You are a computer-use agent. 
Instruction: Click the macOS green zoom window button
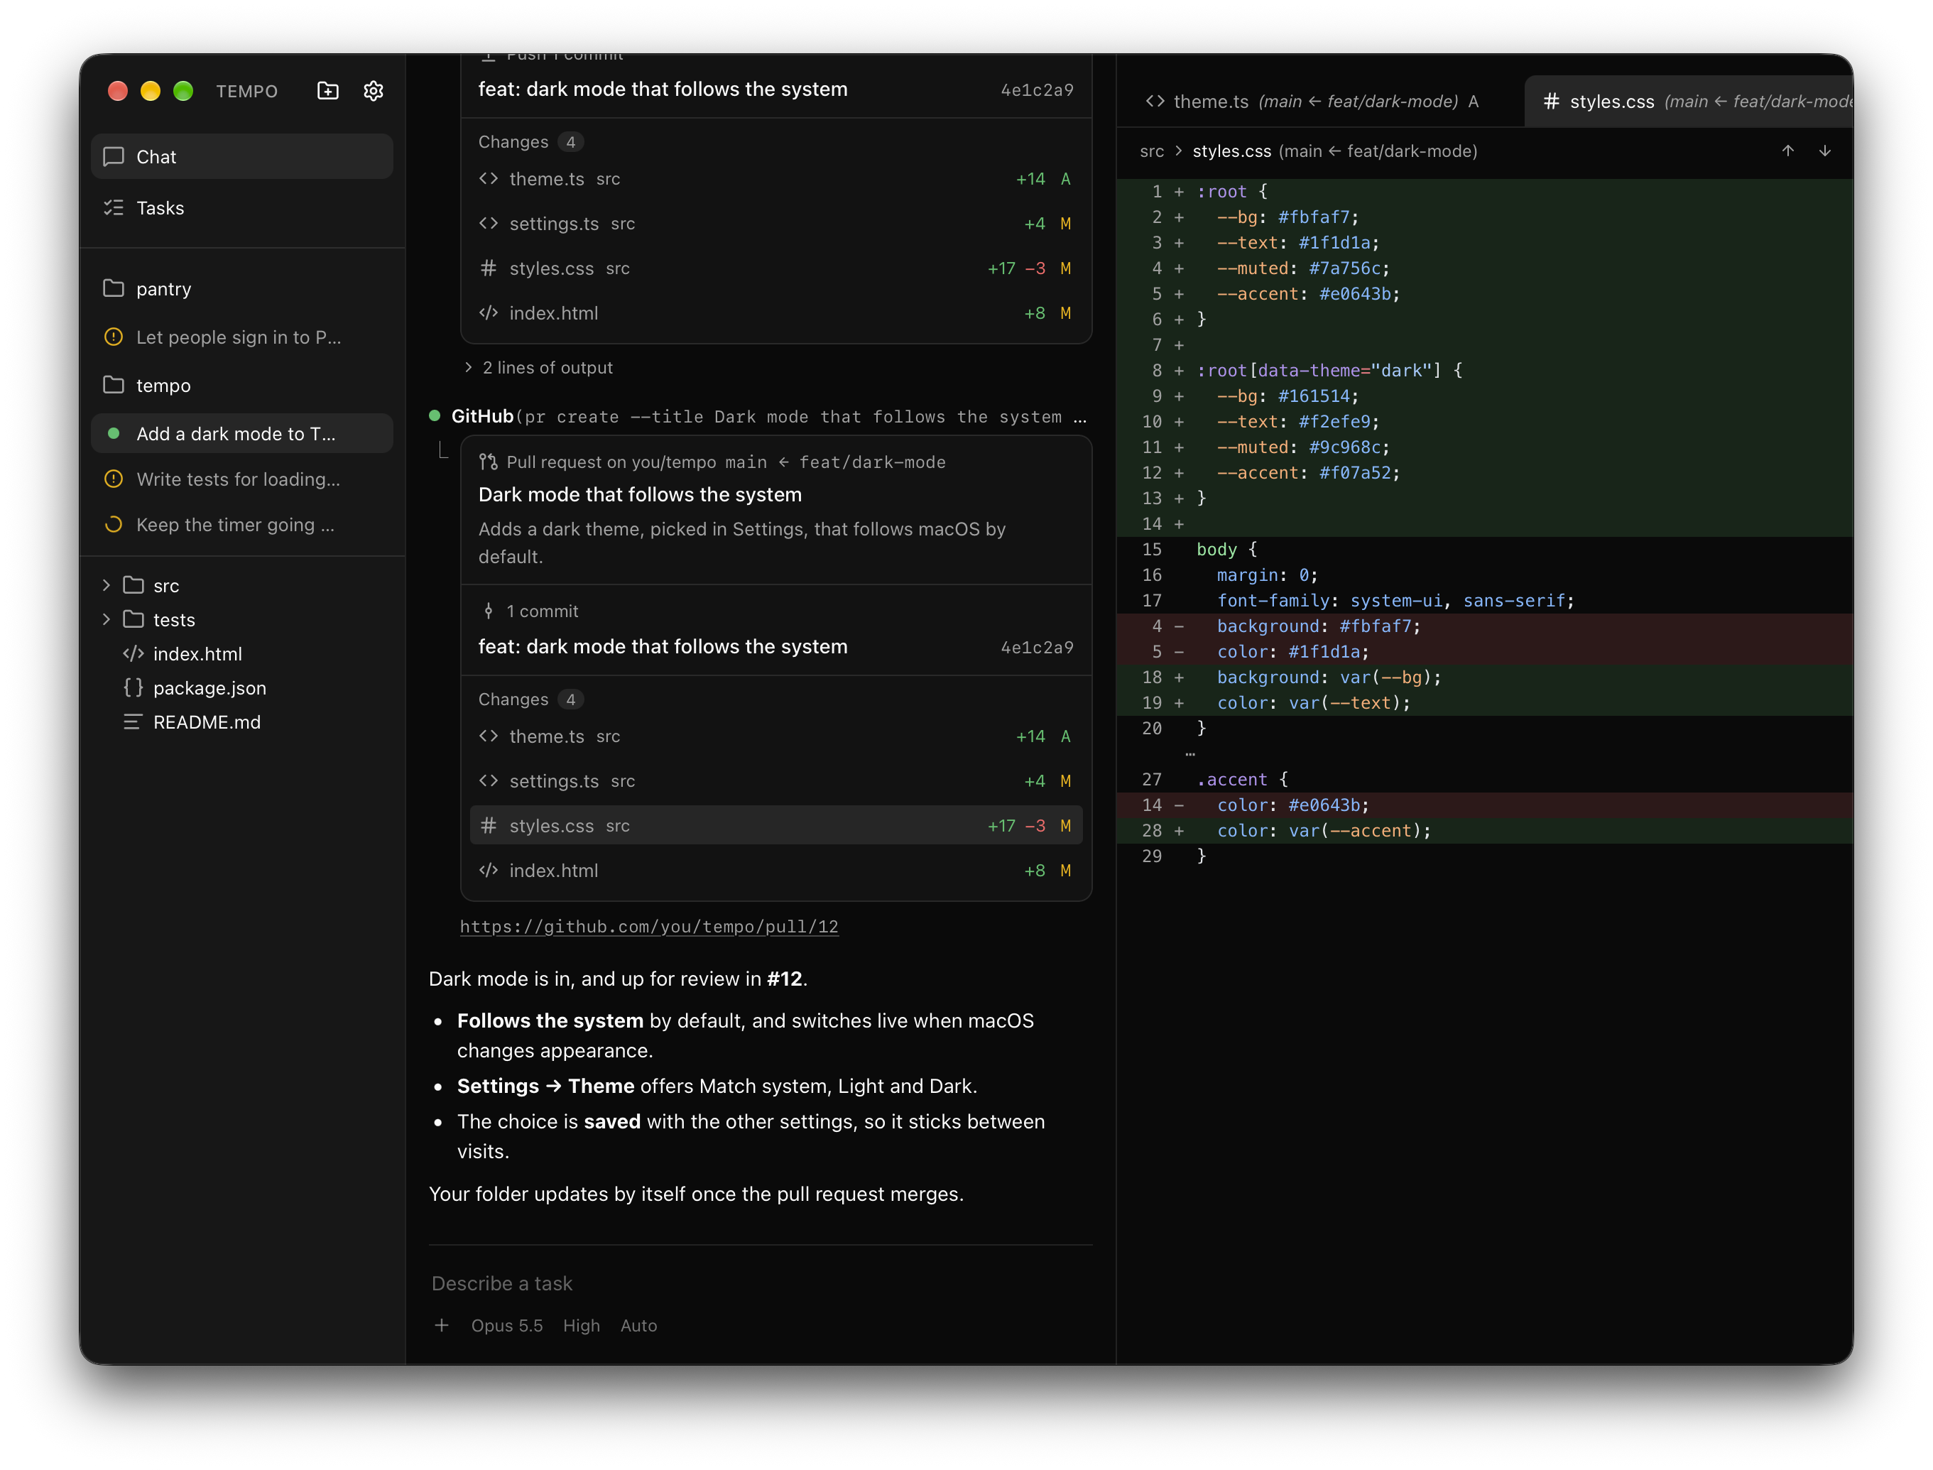[x=183, y=91]
